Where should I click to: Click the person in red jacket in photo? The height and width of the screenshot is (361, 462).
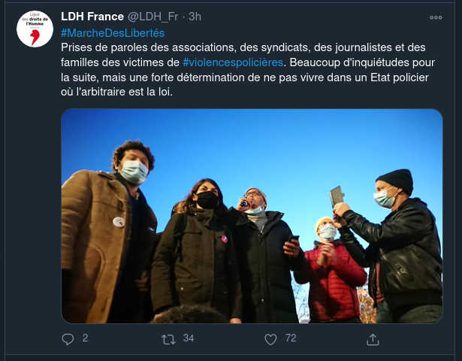click(331, 270)
